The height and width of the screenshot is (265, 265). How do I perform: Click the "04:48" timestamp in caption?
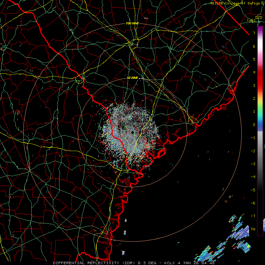pyautogui.click(x=208, y=263)
